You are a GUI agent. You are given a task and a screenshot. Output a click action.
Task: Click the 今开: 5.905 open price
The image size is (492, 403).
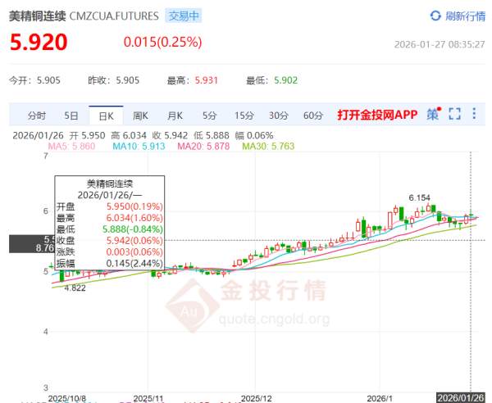tap(34, 80)
